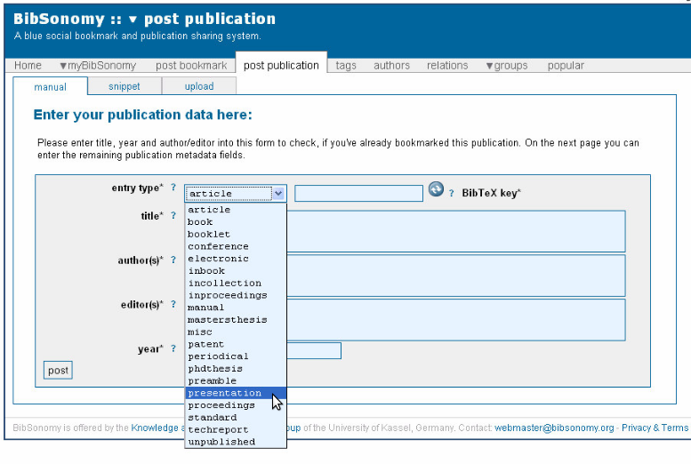Image resolution: width=691 pixels, height=464 pixels.
Task: Click into the author(s) text area
Action: coord(455,276)
